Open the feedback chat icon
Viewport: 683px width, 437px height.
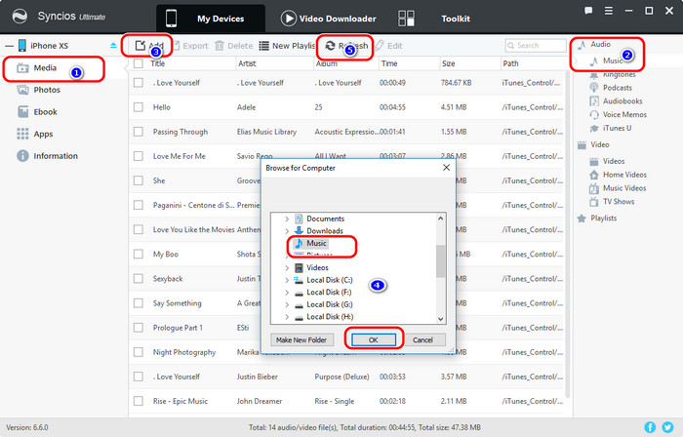tap(588, 11)
